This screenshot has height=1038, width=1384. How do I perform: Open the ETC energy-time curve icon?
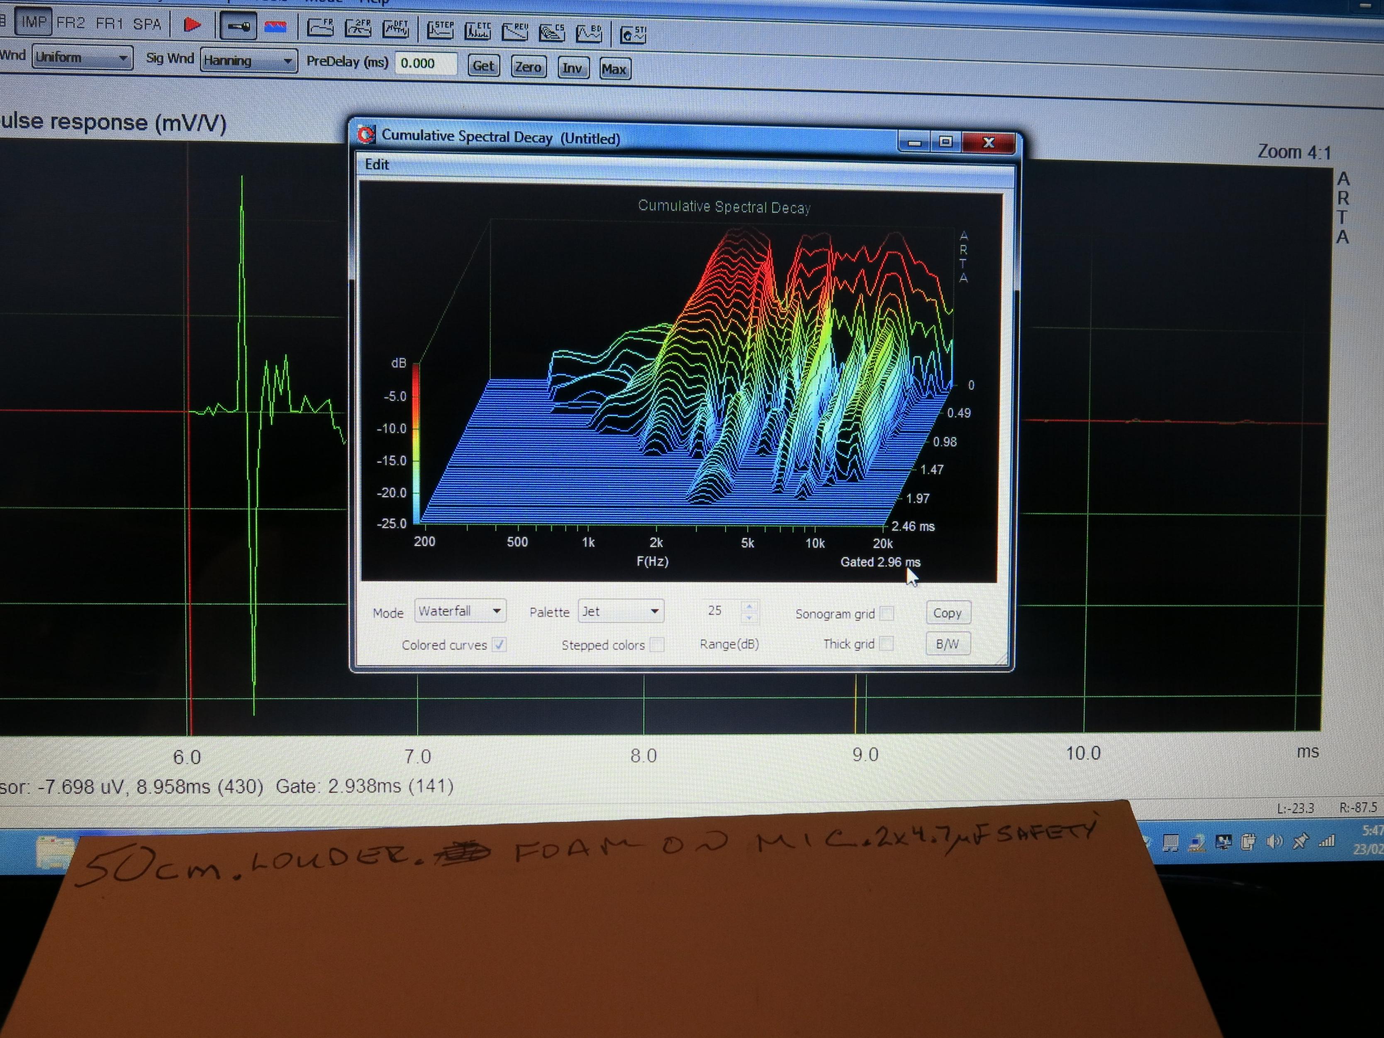(x=478, y=30)
